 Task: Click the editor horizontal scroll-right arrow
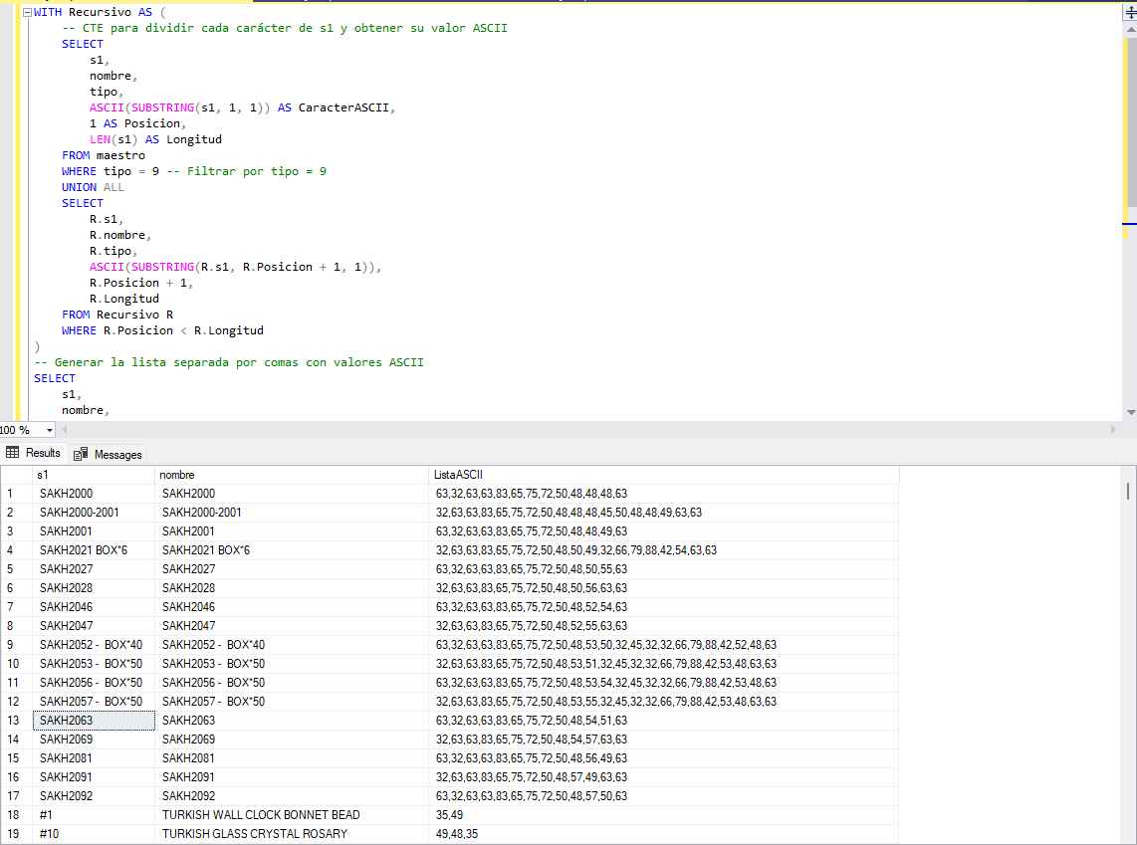(x=1115, y=430)
